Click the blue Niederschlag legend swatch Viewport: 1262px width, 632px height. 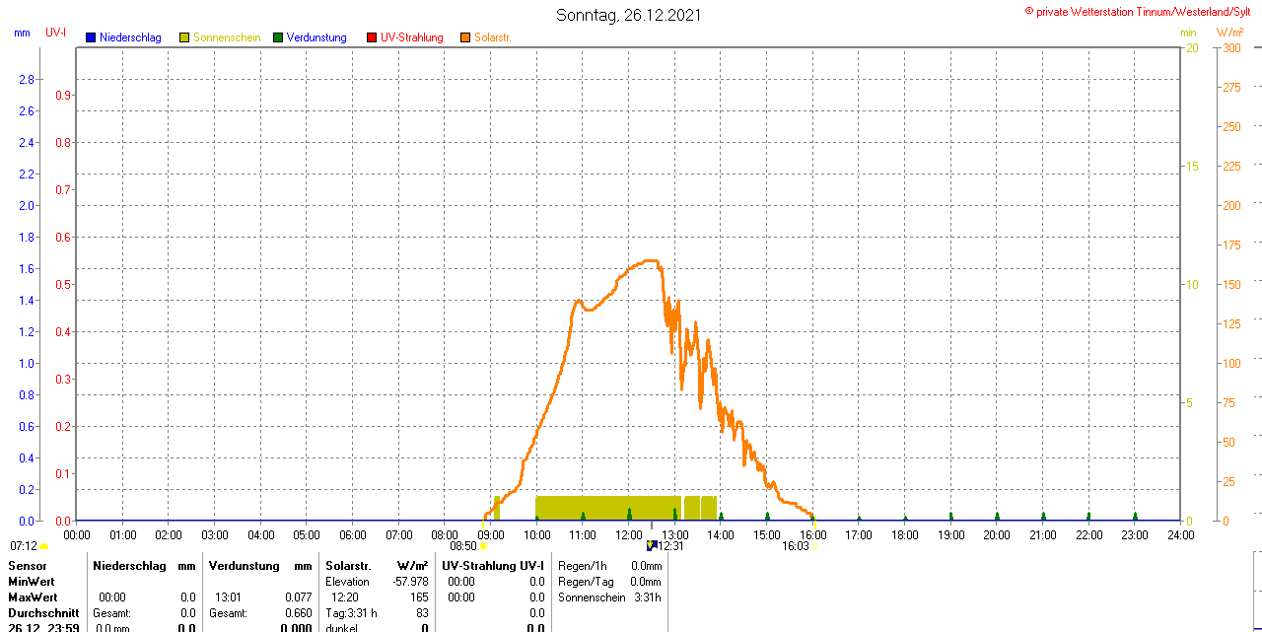(x=91, y=37)
